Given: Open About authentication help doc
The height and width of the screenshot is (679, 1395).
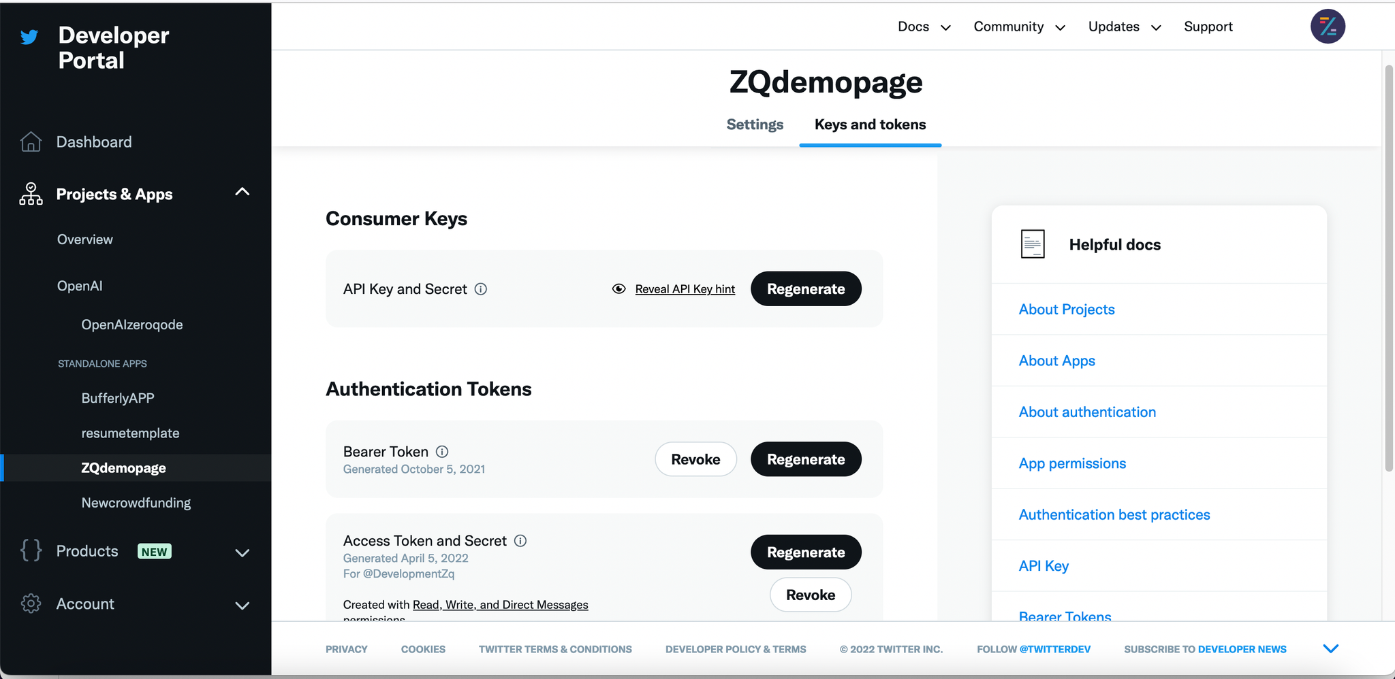Looking at the screenshot, I should [x=1087, y=412].
